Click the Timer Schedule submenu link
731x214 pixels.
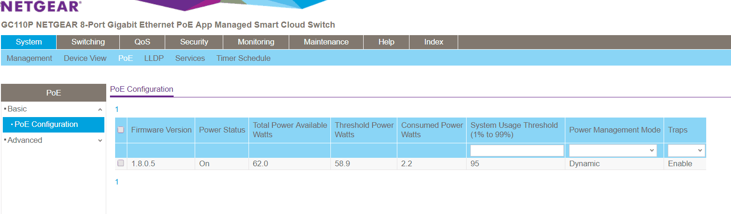point(243,58)
